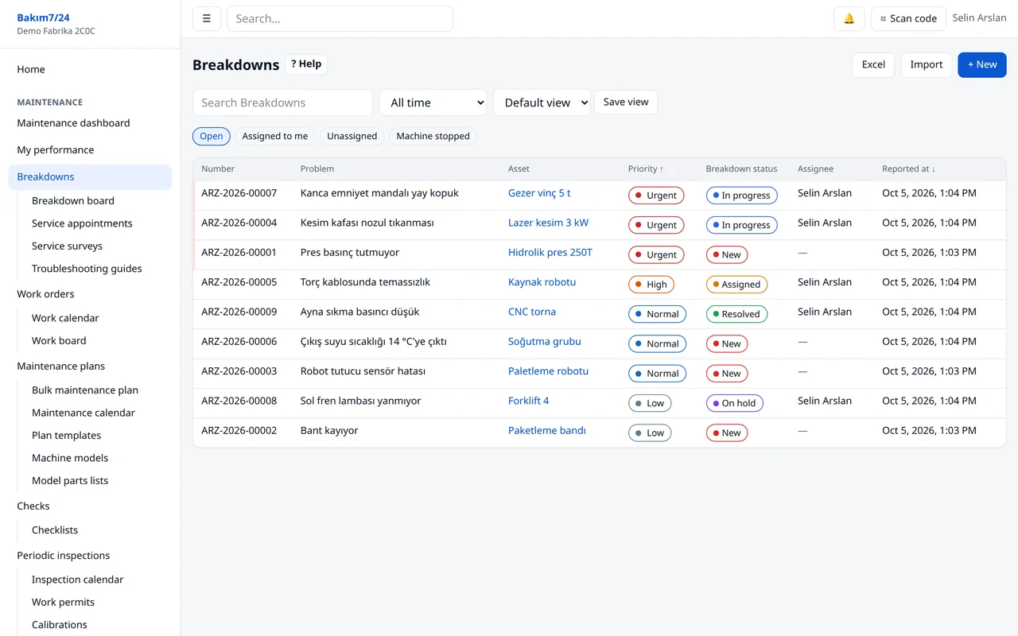Open asset link CNC torna
Image resolution: width=1018 pixels, height=636 pixels.
coord(532,312)
